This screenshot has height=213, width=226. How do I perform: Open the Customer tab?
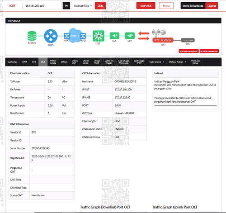pyautogui.click(x=12, y=62)
